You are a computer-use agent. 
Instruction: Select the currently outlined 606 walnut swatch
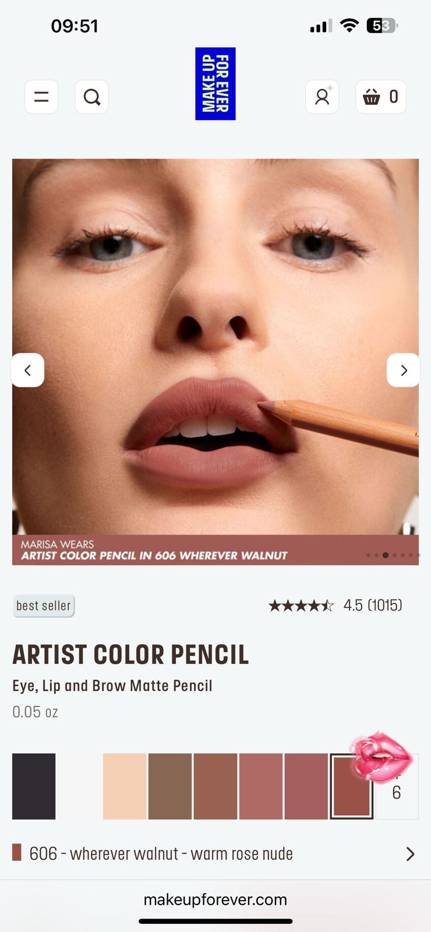coord(352,786)
